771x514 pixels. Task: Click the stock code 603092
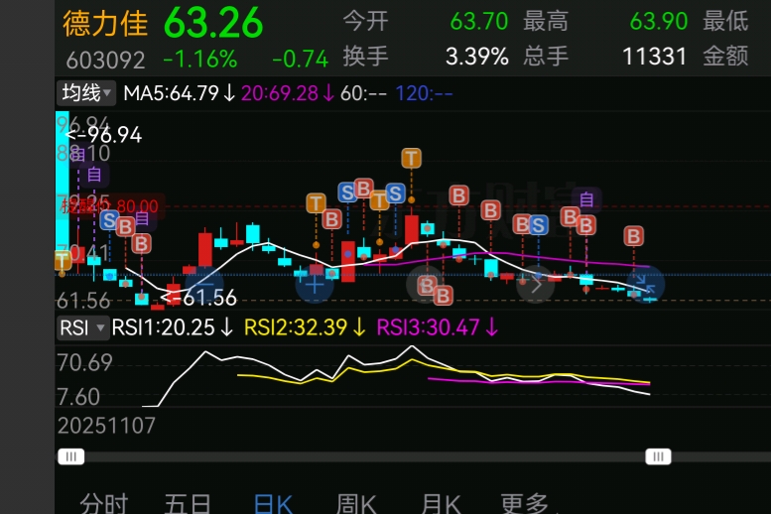pos(106,61)
